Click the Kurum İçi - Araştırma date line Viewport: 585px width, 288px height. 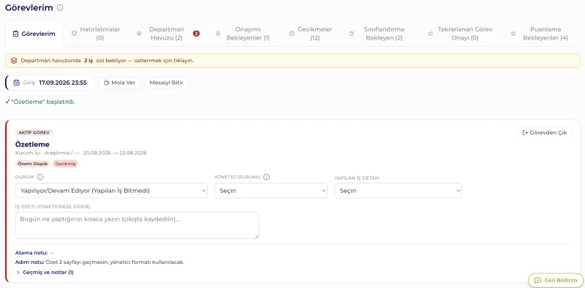tap(81, 153)
